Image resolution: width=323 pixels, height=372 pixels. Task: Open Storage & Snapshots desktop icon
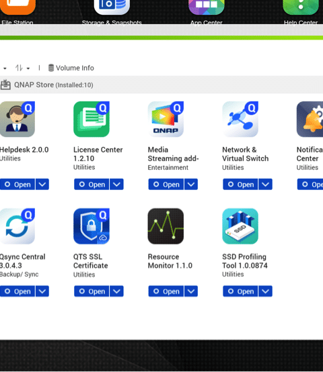(112, 7)
